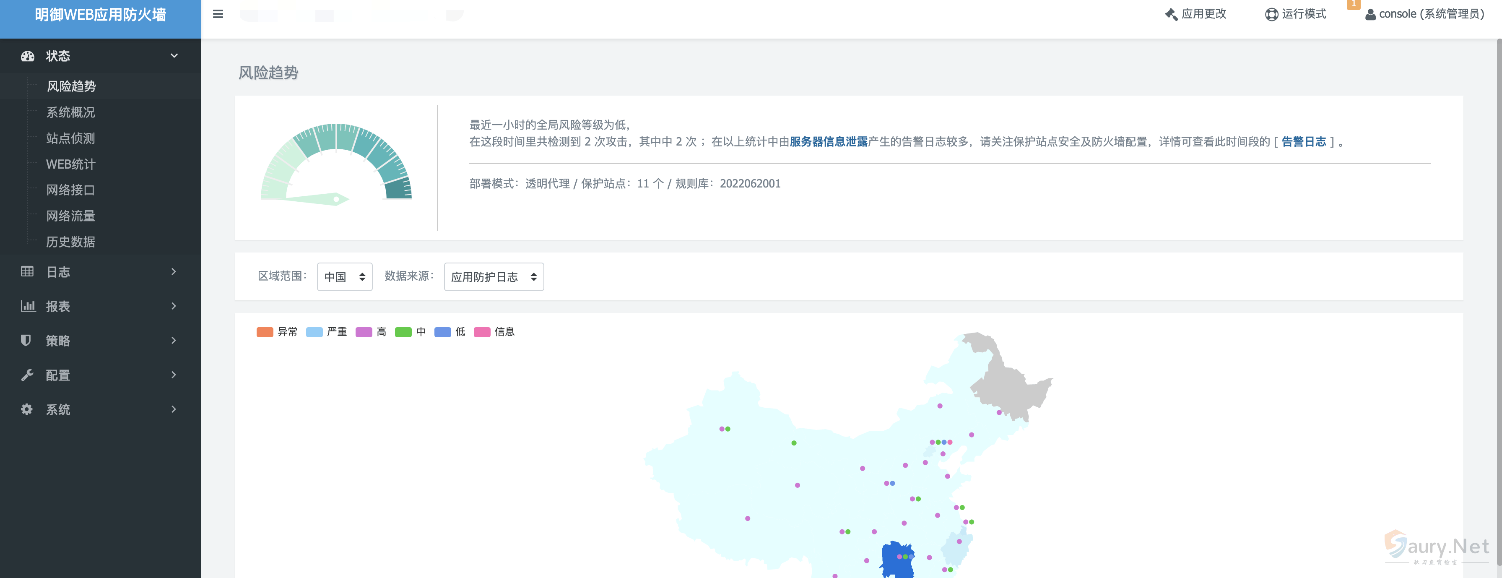Viewport: 1502px width, 578px height.
Task: Click the bar chart icon beside 报表
Action: point(27,306)
